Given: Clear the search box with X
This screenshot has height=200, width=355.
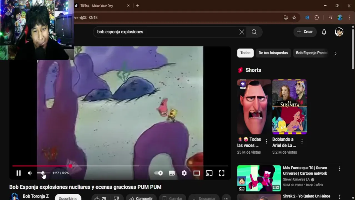Looking at the screenshot, I should click(242, 32).
